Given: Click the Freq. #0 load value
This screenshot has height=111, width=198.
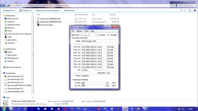Looking at the screenshot, I should (x=112, y=47).
